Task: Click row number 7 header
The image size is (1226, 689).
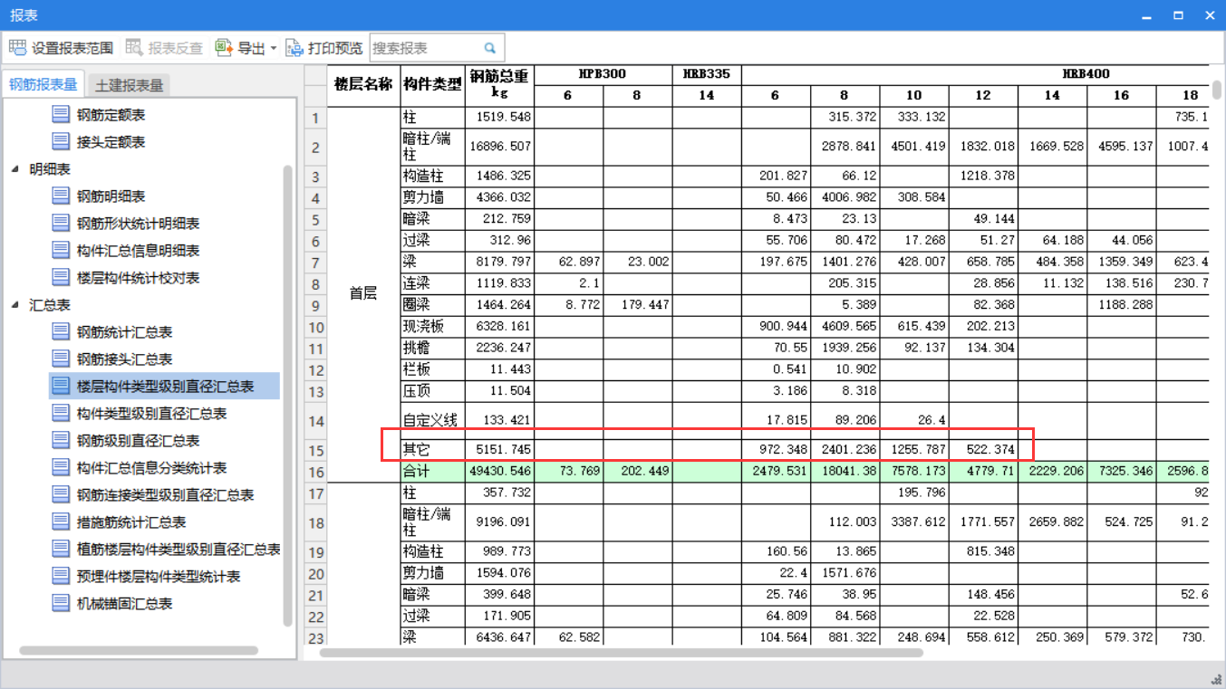Action: (x=315, y=263)
